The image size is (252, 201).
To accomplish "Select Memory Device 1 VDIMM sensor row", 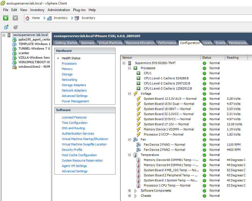I will click(169, 129).
